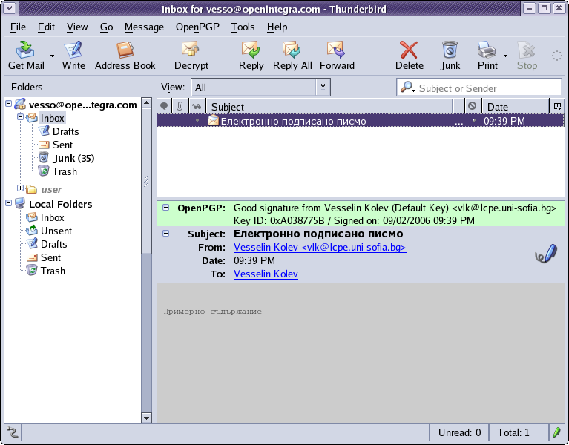569x445 pixels.
Task: Compose a new message with Write
Action: pyautogui.click(x=73, y=55)
